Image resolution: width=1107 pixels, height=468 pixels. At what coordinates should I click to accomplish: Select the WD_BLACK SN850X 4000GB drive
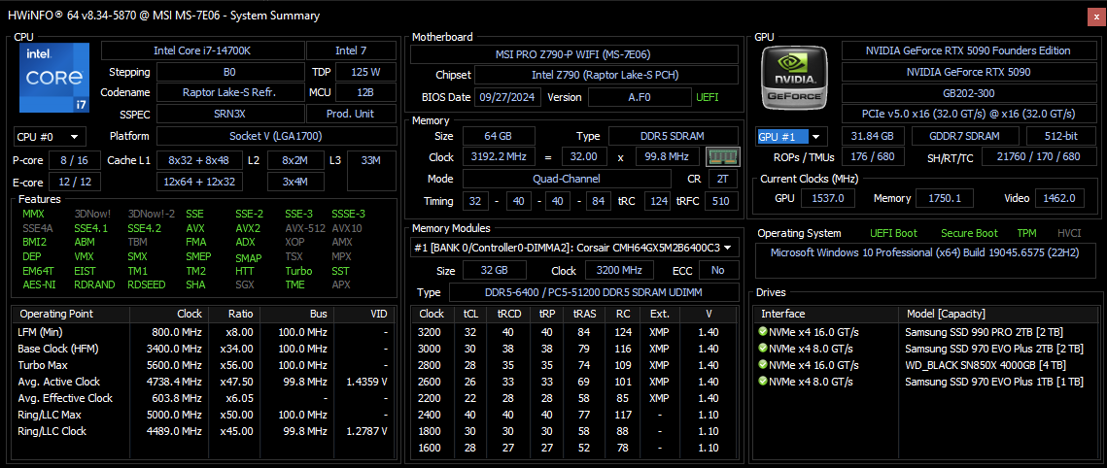pos(924,365)
